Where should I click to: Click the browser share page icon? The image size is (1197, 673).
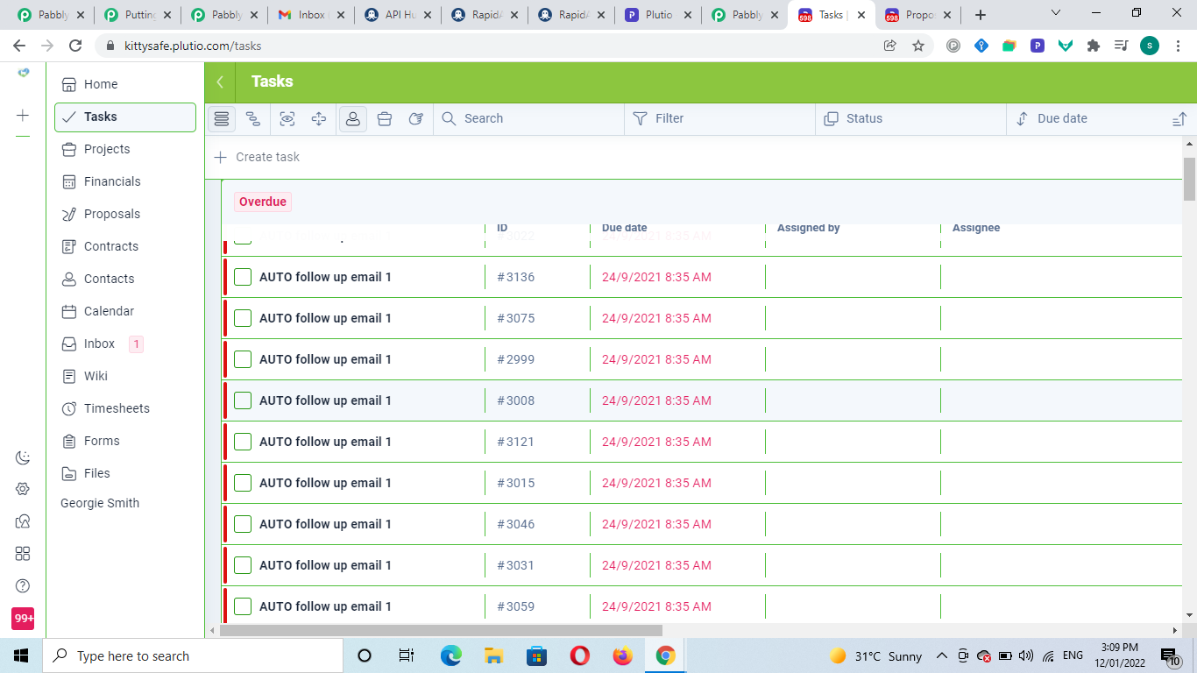890,46
